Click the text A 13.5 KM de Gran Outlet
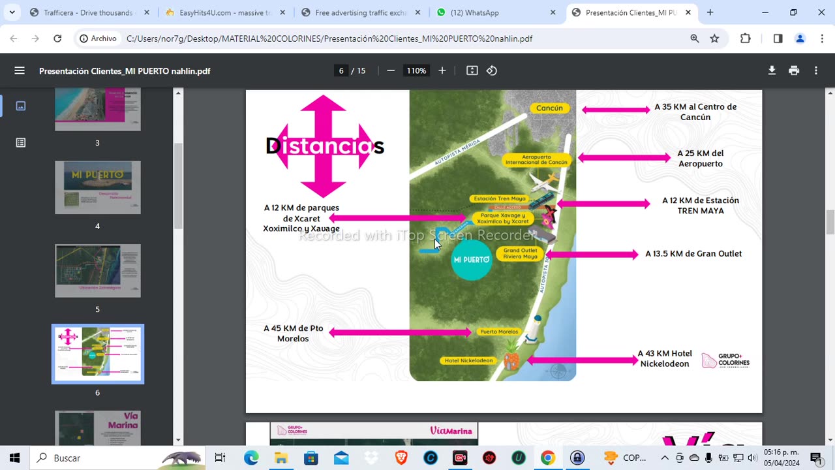 coord(693,253)
